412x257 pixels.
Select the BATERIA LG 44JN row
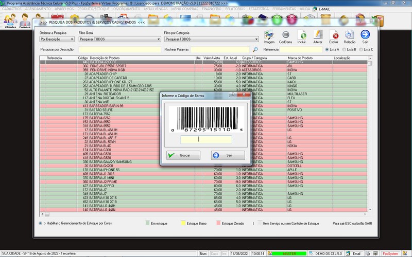[203, 210]
